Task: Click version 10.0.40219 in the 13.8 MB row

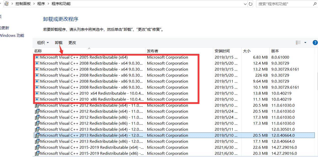Action: pyautogui.click(x=281, y=93)
